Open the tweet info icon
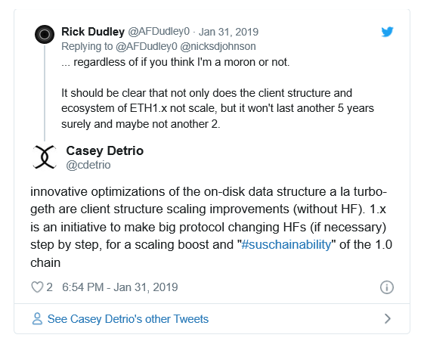424x341 pixels. point(387,287)
